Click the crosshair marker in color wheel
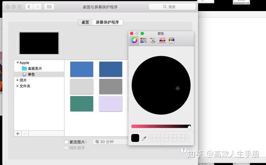 tap(178, 88)
